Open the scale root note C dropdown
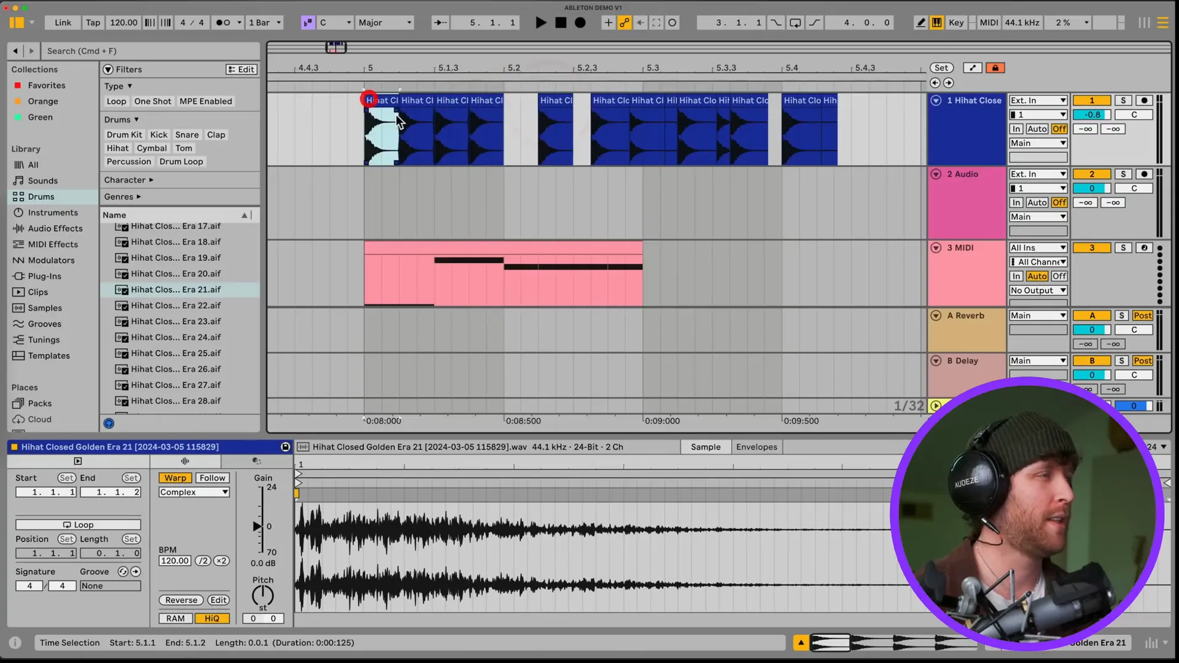Screen dimensions: 1179x663 [x=335, y=23]
